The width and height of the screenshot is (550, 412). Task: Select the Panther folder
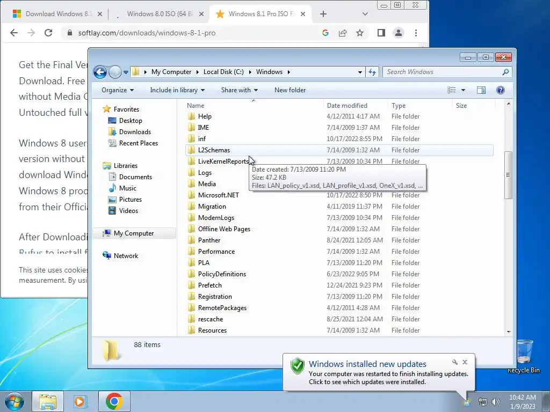[x=209, y=240]
